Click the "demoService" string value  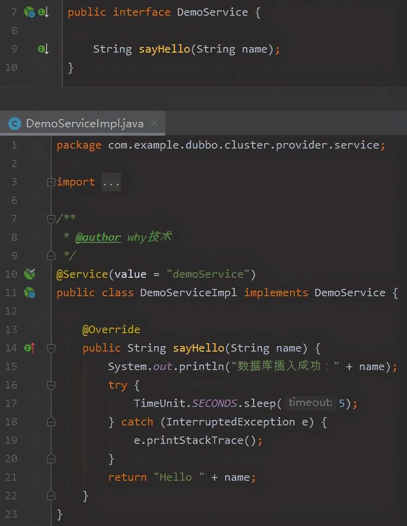click(208, 275)
